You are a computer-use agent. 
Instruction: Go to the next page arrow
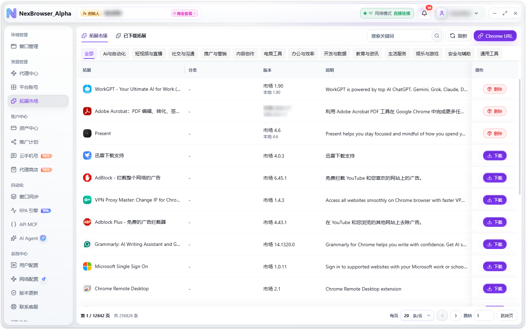point(456,315)
